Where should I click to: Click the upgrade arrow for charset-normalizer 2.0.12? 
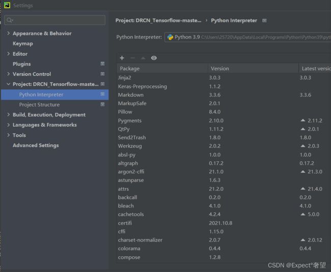(303, 240)
